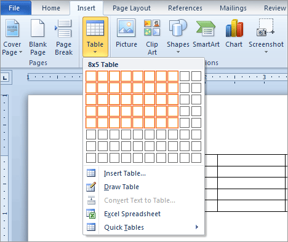Viewport: 288px width, 242px height.
Task: Switch to the Page Layout tab
Action: [x=132, y=8]
